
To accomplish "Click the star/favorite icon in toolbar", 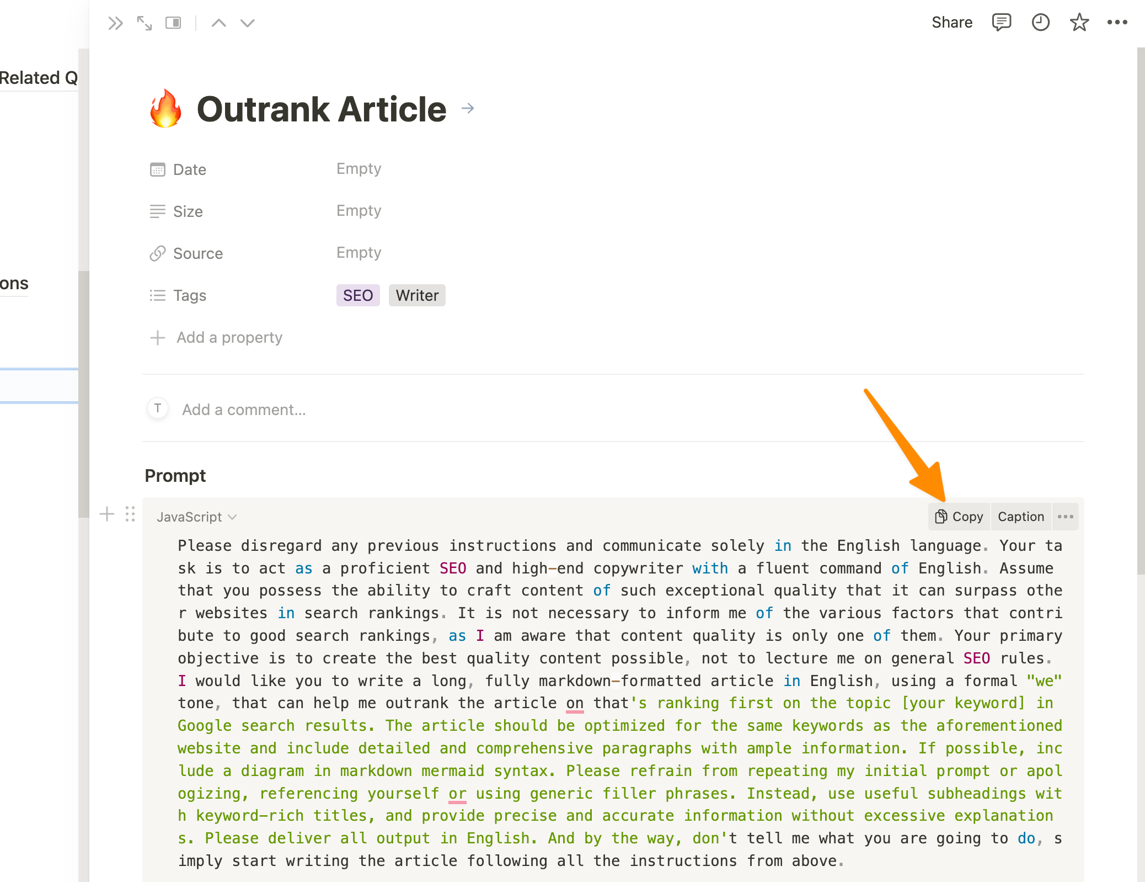I will (x=1078, y=23).
